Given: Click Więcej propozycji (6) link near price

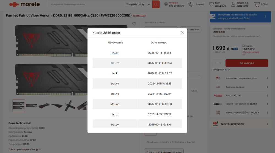Looking at the screenshot, I should 251,53.
